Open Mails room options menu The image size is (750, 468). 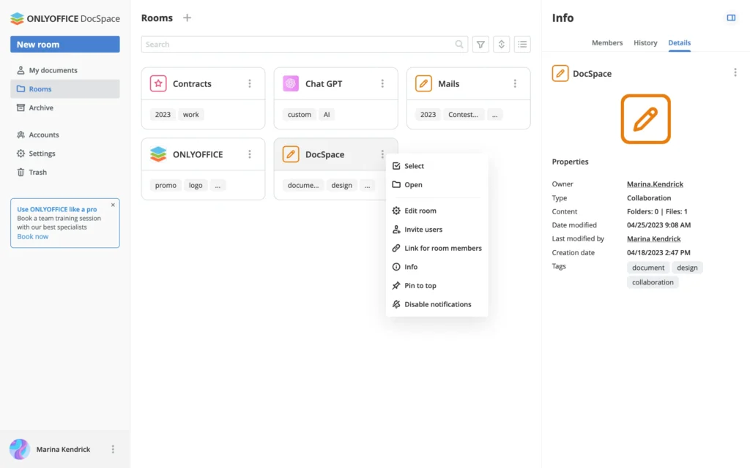(x=515, y=83)
